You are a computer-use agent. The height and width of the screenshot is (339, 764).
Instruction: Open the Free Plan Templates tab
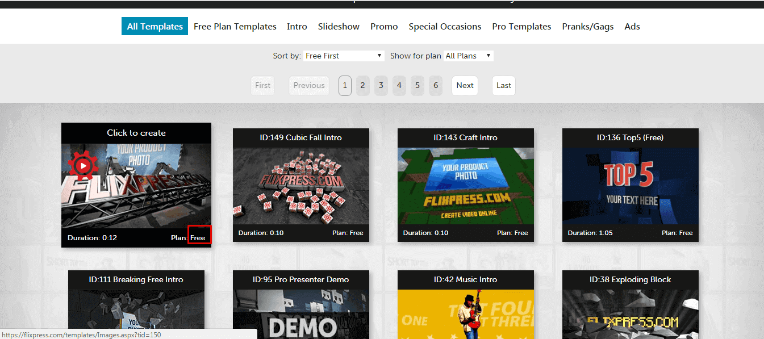(235, 26)
